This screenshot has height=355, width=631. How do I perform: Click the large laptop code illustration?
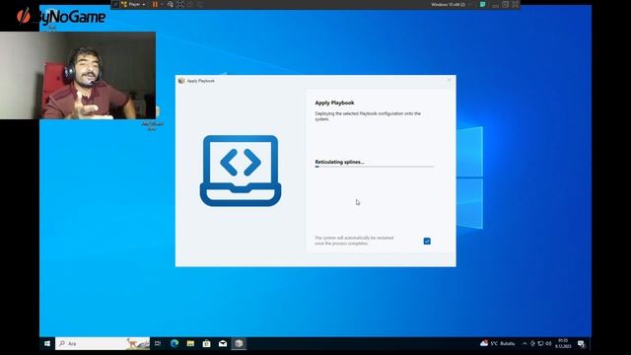pos(241,171)
